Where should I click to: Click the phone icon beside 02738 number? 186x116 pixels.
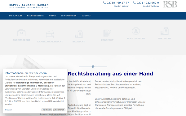104,3
